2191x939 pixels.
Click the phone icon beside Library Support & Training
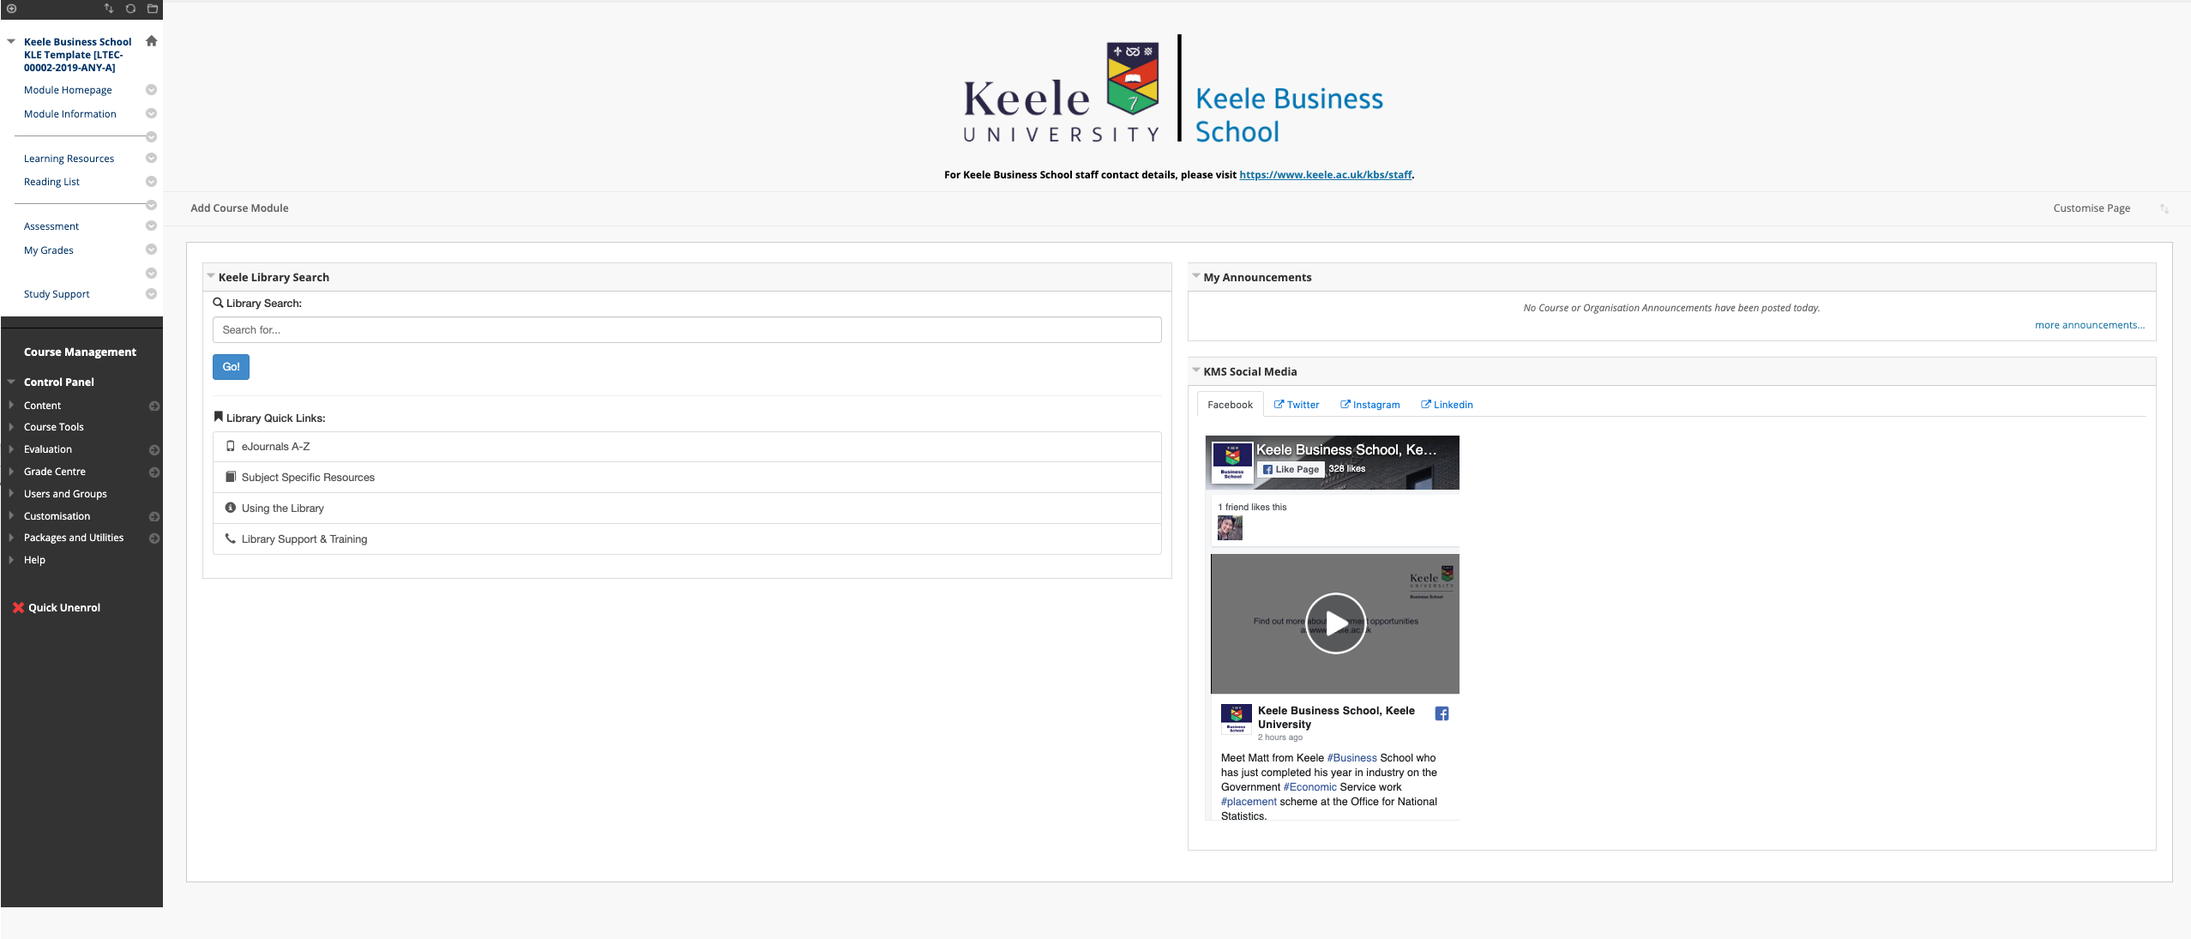click(230, 539)
